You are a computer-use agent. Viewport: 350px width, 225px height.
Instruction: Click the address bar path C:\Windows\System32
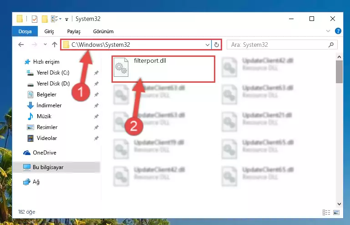(x=101, y=45)
